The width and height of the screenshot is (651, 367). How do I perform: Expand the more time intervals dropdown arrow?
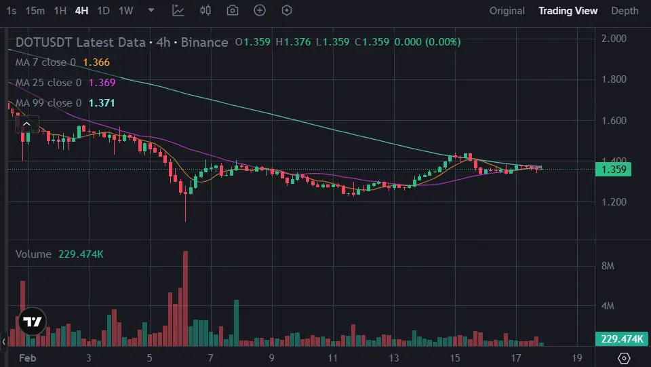[x=151, y=11]
